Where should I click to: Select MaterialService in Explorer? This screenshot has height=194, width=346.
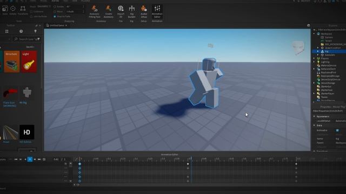pos(329,66)
